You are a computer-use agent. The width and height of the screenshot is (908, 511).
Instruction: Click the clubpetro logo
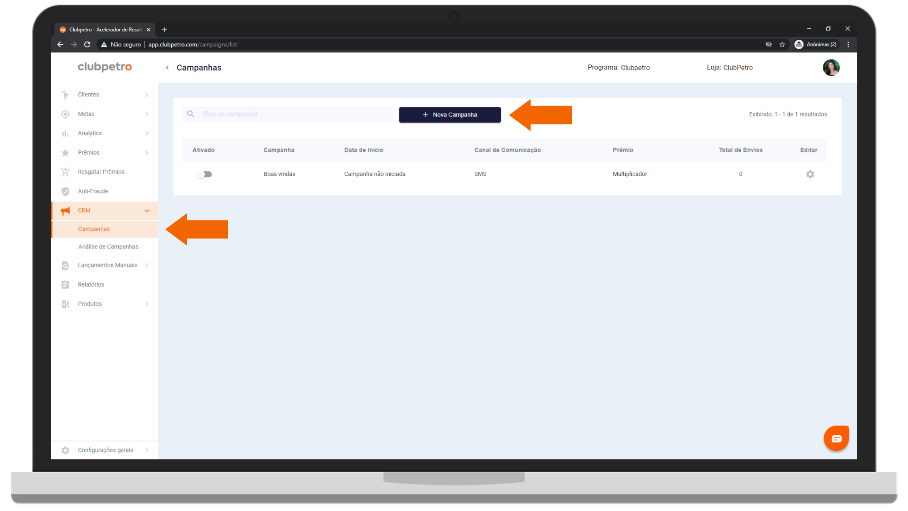[105, 67]
